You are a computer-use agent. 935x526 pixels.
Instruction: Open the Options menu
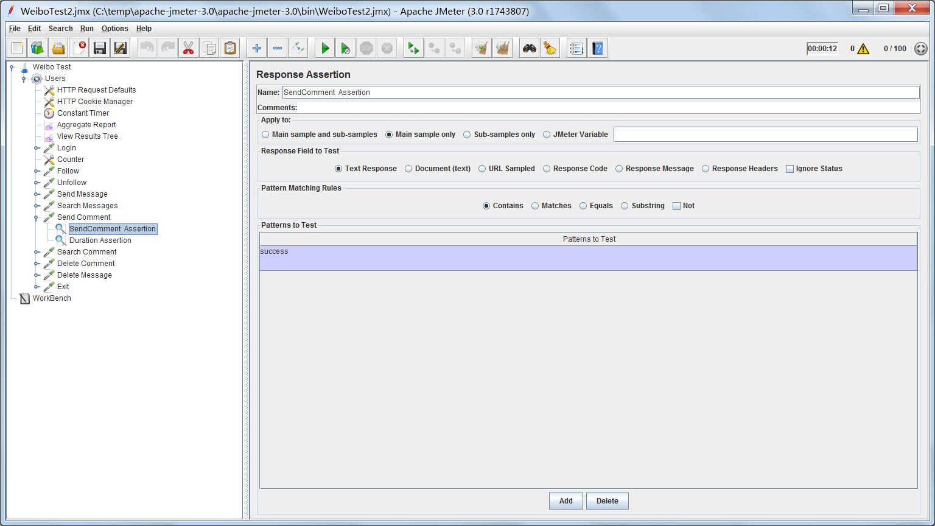[114, 29]
